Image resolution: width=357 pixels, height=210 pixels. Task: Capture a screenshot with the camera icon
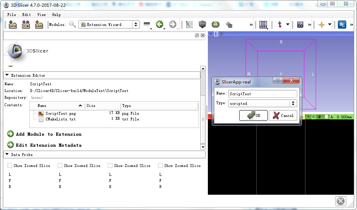[x=300, y=25]
